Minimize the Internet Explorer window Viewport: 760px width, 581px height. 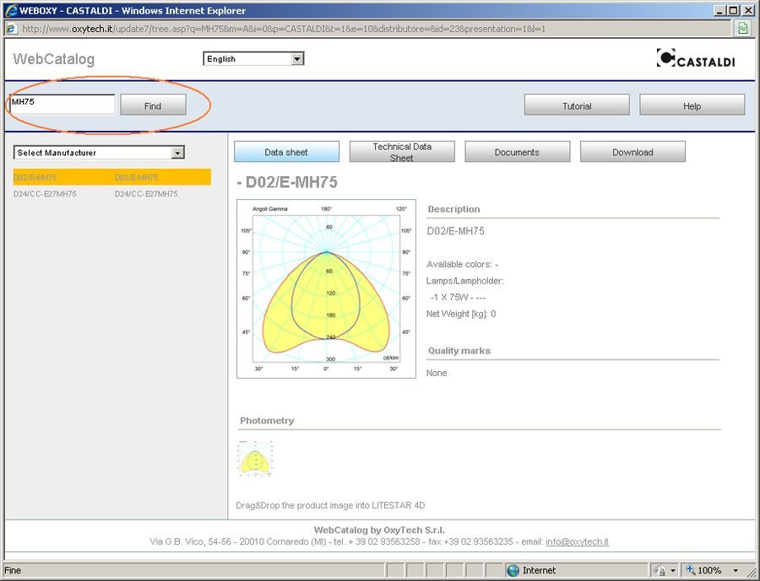click(719, 11)
